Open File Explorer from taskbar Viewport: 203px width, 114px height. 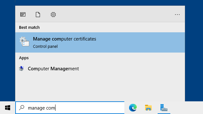coord(148,108)
